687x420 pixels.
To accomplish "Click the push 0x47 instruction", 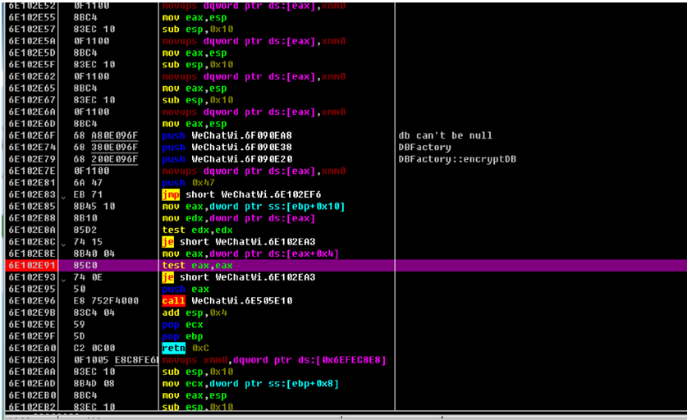I will [x=189, y=183].
